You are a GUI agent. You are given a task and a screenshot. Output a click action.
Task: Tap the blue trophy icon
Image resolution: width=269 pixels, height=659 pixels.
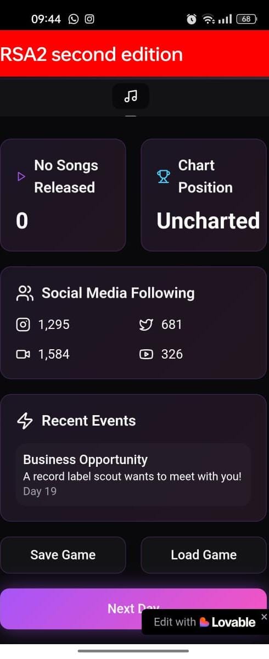tap(164, 176)
